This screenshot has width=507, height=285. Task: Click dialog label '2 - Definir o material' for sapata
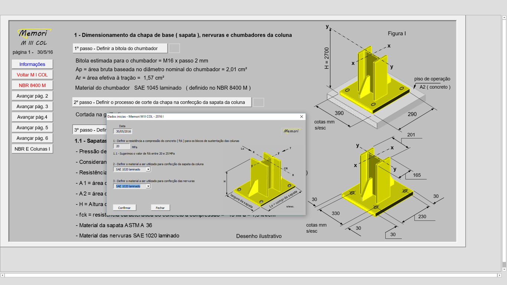coord(158,164)
